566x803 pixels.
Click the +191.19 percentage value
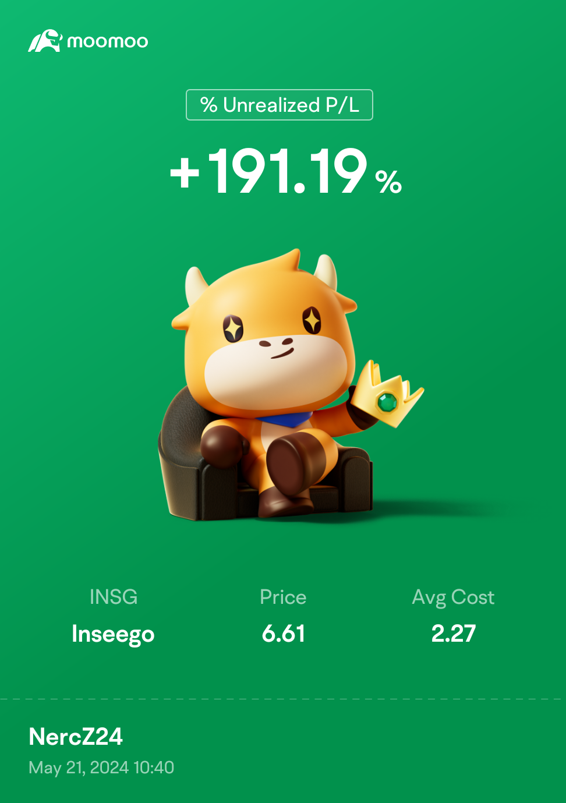tap(269, 171)
